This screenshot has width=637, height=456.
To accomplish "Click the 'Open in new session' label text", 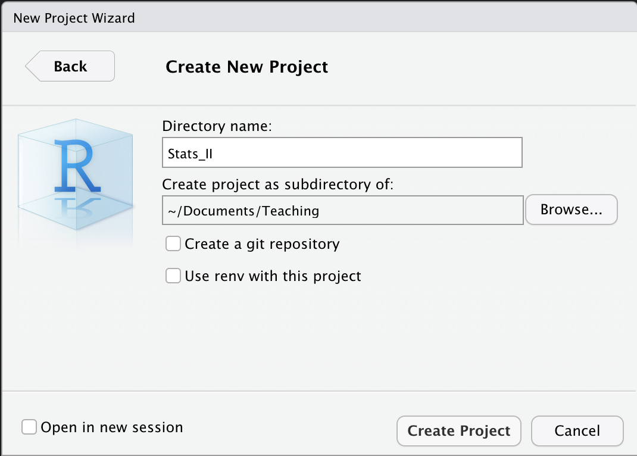I will click(112, 427).
